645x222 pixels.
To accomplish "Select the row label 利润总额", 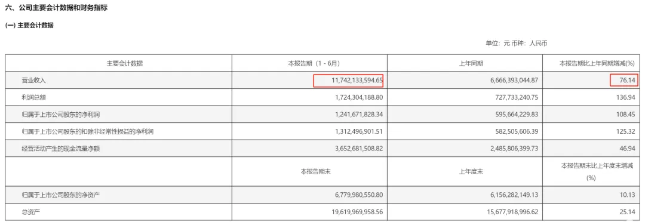I will coord(33,98).
